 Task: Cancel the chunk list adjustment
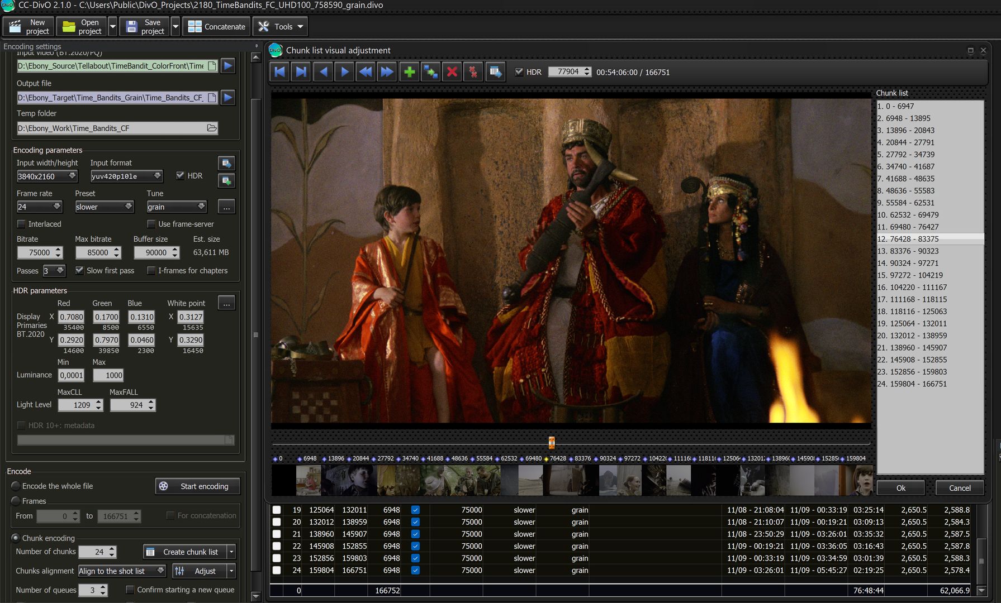[960, 488]
